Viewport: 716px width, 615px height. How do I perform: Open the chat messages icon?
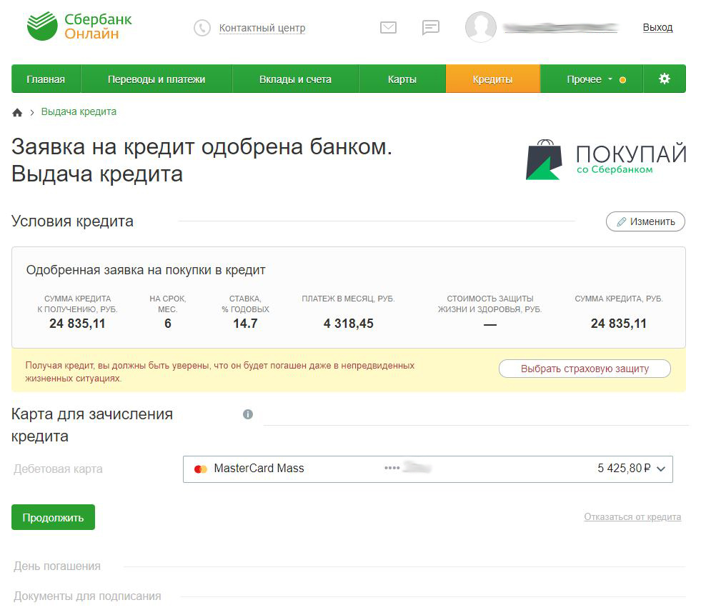coord(431,27)
